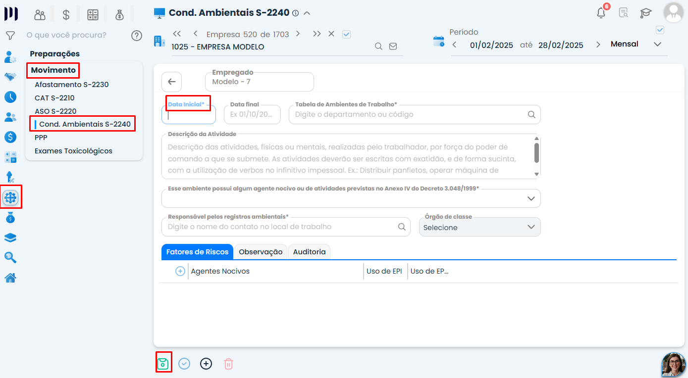Image resolution: width=688 pixels, height=378 pixels.
Task: Click the info icon beside page title
Action: pos(296,13)
